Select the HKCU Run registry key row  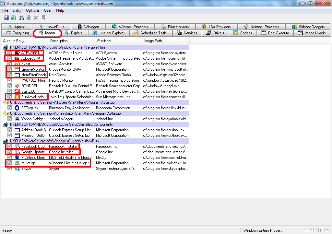(54, 141)
